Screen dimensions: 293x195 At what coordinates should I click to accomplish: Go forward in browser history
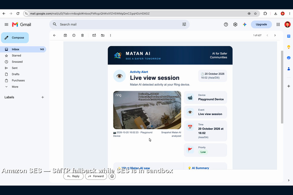(11, 13)
